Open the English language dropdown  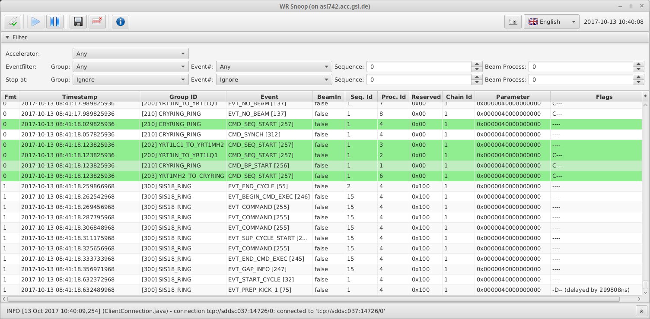[551, 22]
